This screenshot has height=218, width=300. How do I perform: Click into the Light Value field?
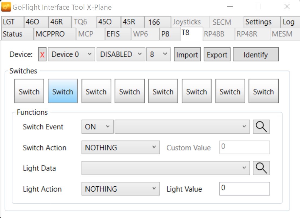(x=245, y=189)
